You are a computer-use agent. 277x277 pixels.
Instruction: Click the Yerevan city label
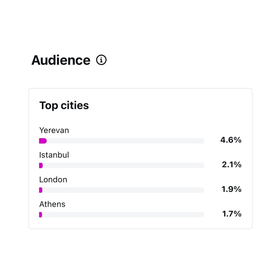54,130
